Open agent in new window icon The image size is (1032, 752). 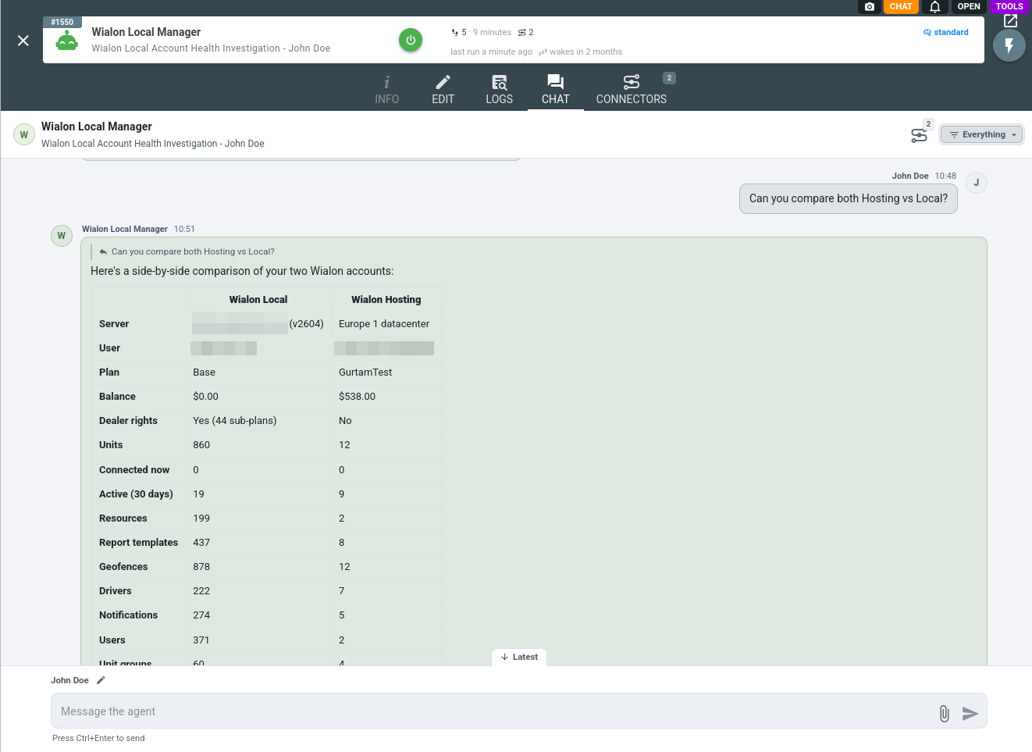1011,21
